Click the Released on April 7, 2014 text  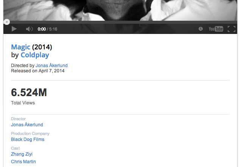38,71
